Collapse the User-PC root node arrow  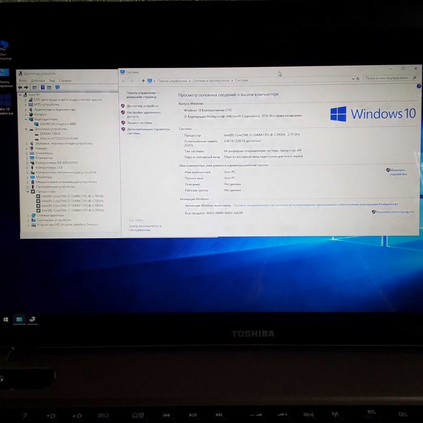coord(20,95)
